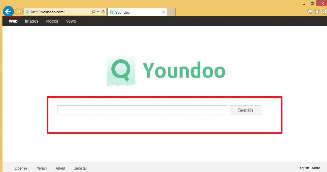Click the Search button
Viewport: 327px width, 172px height.
click(245, 110)
